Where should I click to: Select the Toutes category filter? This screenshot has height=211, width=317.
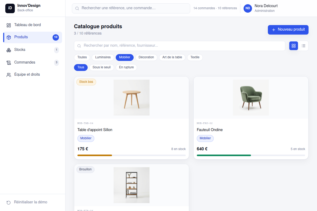(82, 57)
